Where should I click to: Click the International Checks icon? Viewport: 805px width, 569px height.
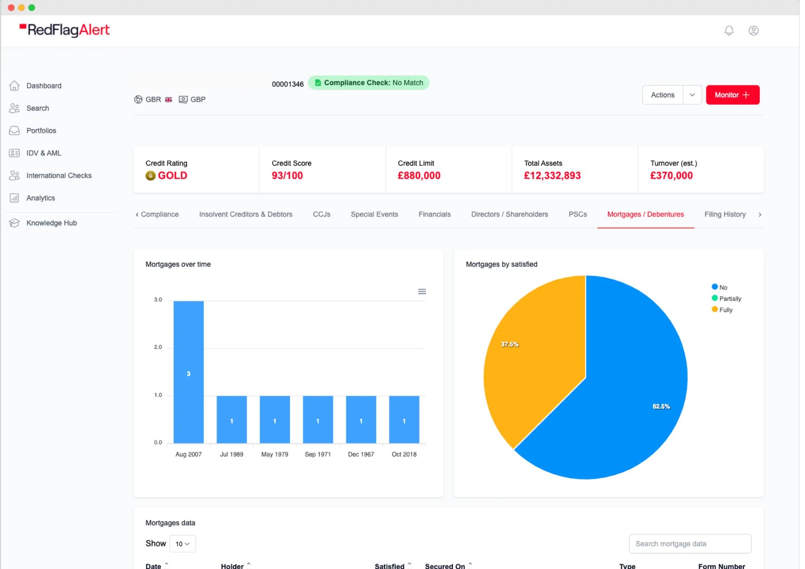(14, 175)
